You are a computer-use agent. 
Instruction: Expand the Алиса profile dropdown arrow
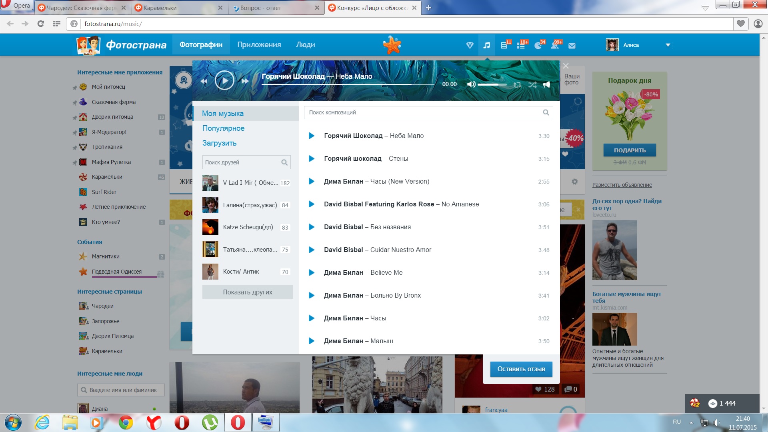(668, 45)
